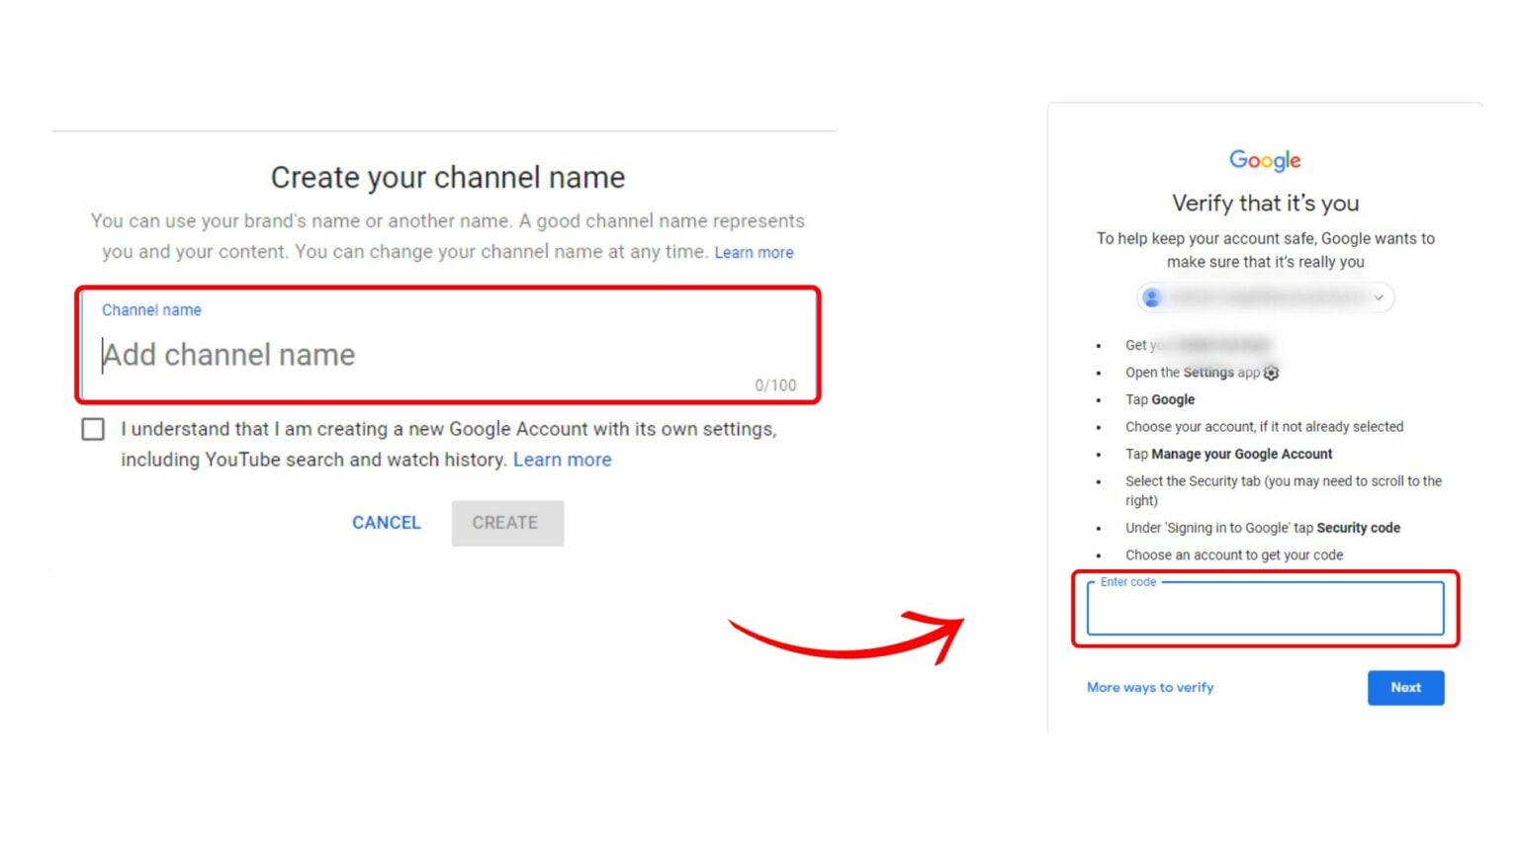
Task: Click the 0/100 character counter
Action: 774,384
